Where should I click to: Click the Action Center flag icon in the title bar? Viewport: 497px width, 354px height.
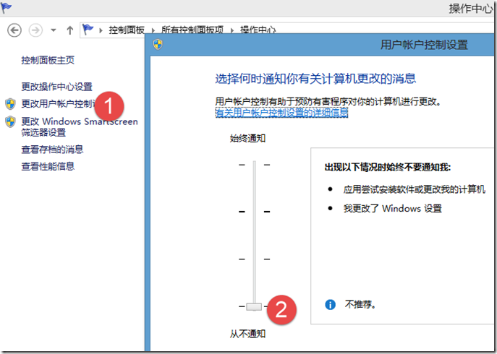6,8
